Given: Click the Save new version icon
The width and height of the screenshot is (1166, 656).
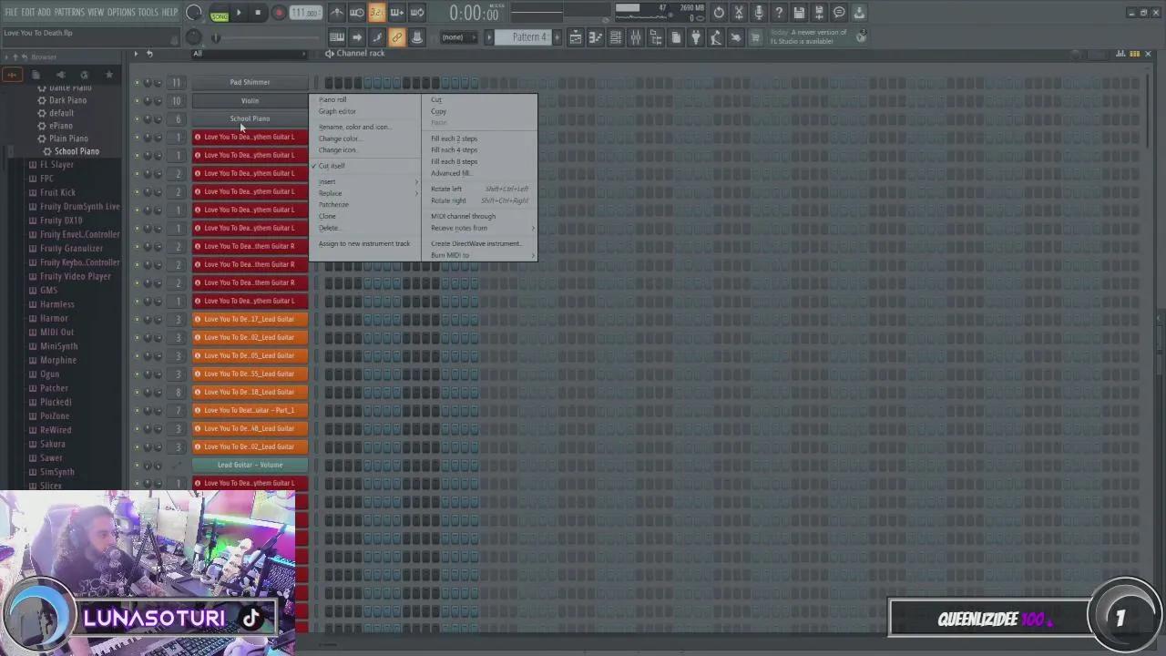Looking at the screenshot, I should point(819,13).
